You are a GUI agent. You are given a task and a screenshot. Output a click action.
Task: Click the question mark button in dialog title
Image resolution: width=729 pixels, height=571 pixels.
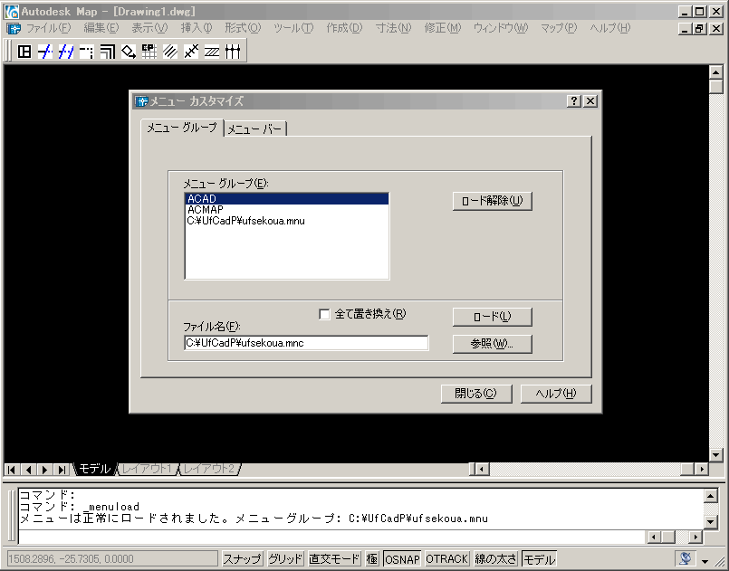[x=574, y=100]
